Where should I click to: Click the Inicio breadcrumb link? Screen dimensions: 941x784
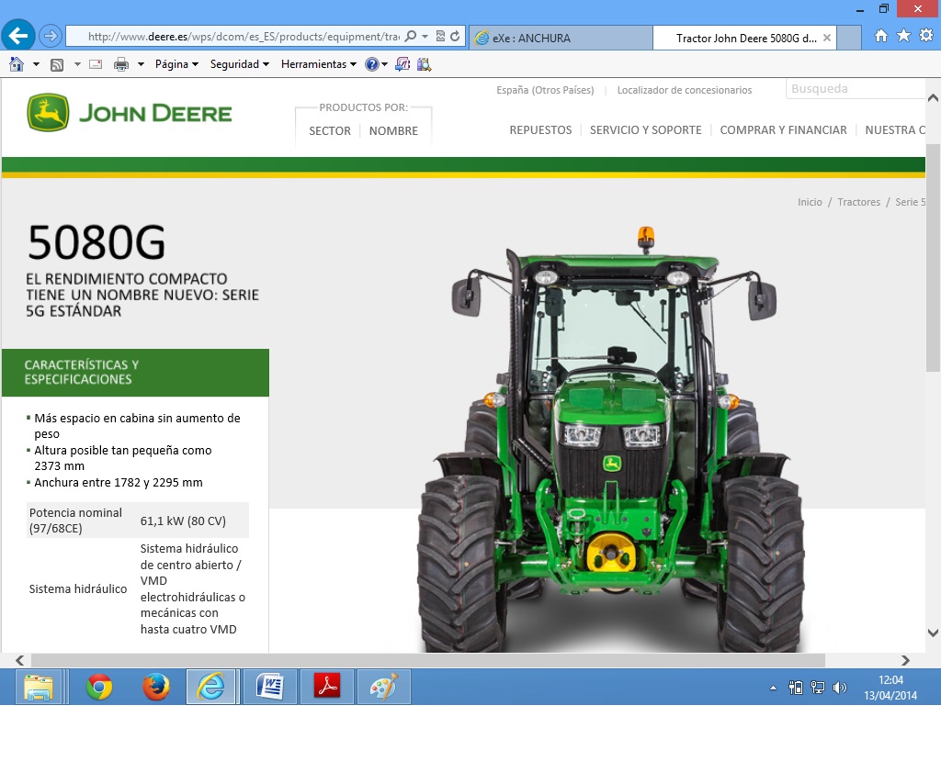coord(810,202)
